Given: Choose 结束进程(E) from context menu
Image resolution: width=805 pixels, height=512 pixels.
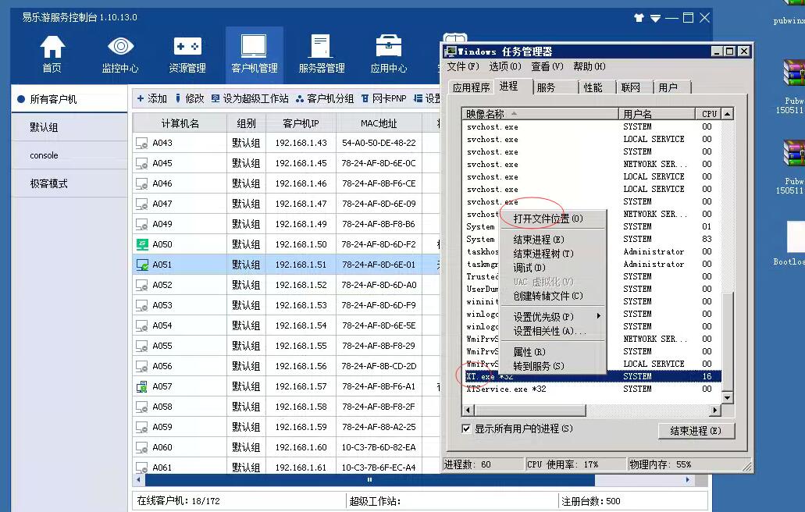Looking at the screenshot, I should coord(553,240).
